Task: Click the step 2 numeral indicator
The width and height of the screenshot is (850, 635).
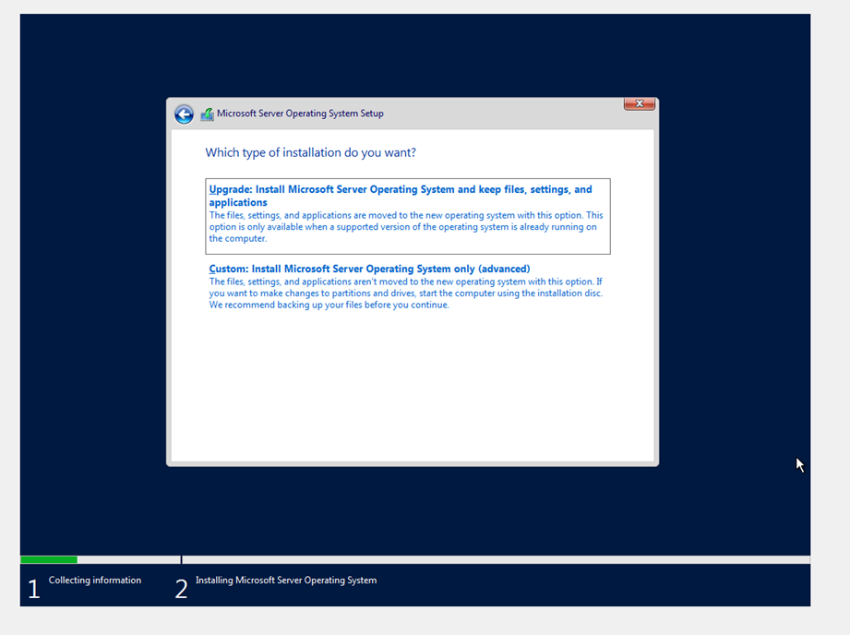Action: click(x=181, y=587)
